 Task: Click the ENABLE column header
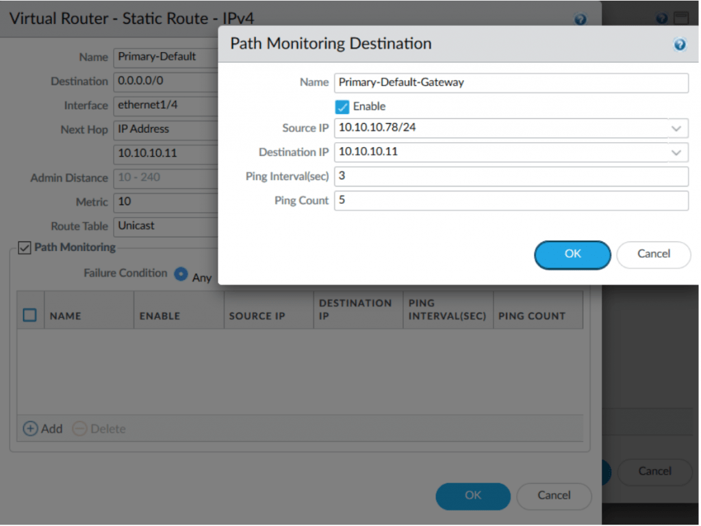pyautogui.click(x=179, y=310)
